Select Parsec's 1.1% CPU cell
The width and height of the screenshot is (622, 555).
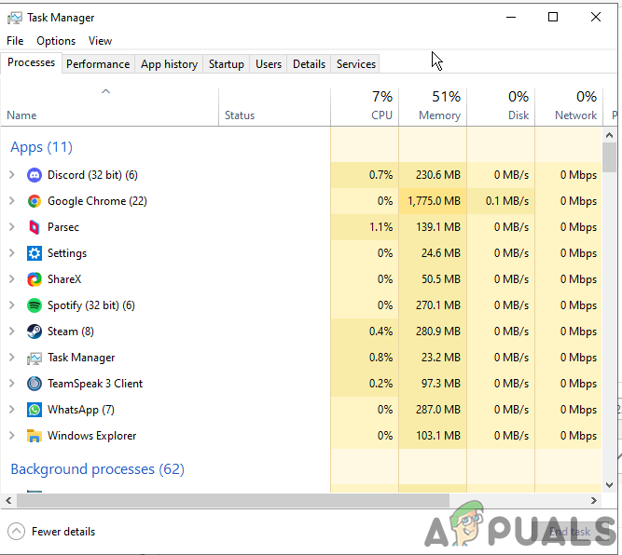coord(365,227)
